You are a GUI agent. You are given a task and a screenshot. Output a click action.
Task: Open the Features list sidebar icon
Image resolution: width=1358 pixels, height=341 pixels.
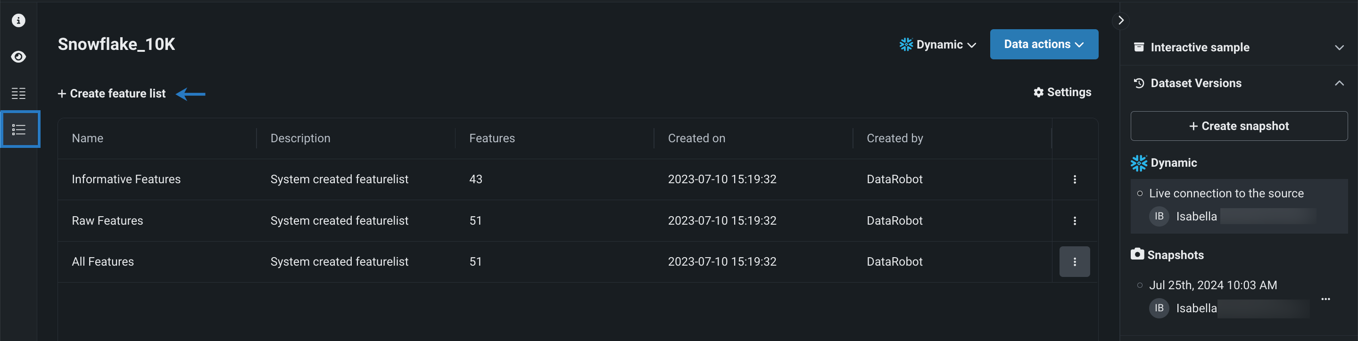pyautogui.click(x=19, y=94)
